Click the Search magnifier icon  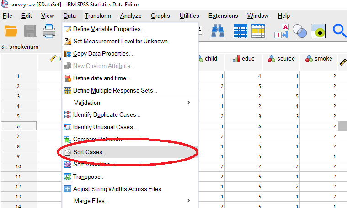339,31
